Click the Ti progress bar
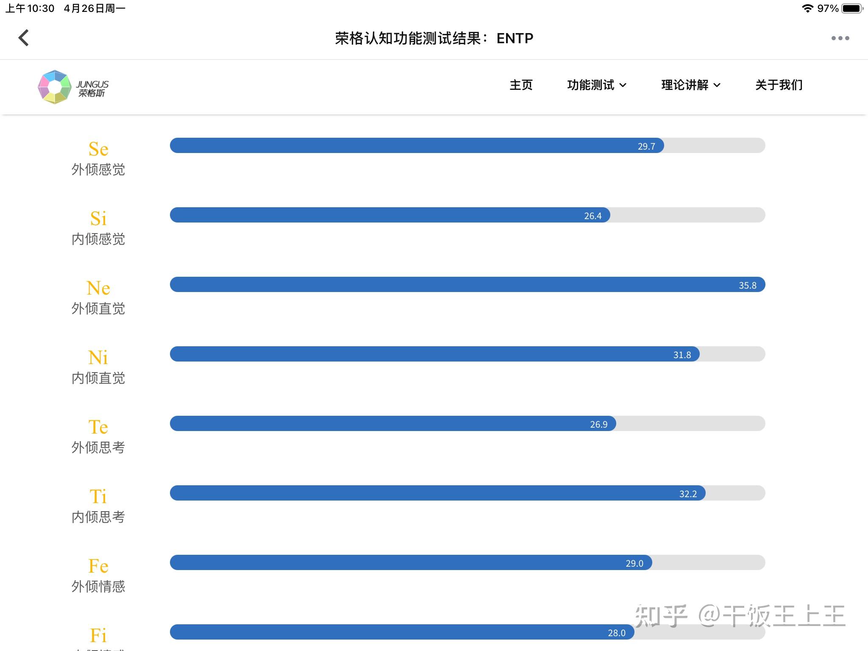 [467, 493]
